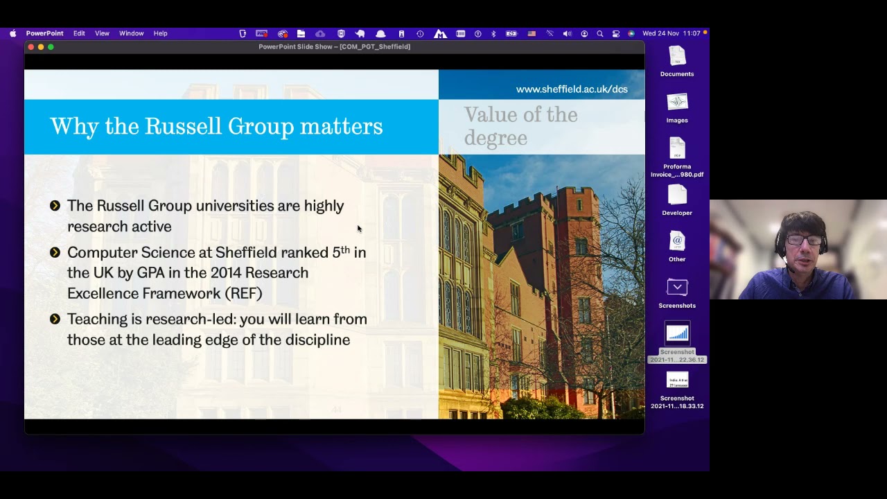Open the Wi-Fi status icon

coord(550,33)
